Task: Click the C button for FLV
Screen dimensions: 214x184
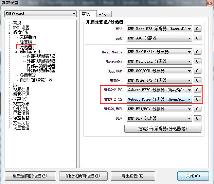Action: [197, 118]
